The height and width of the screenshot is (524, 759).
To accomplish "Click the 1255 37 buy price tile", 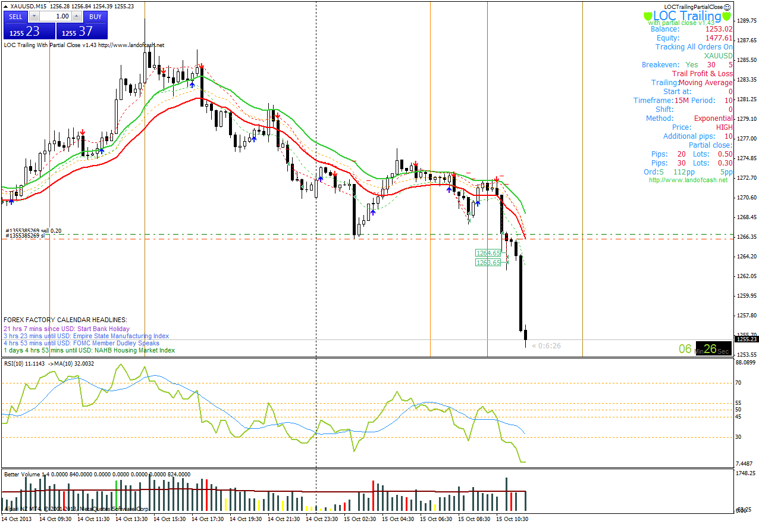I will click(82, 32).
